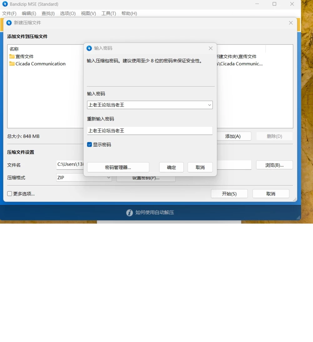Click 取消 in the password dialog
The image size is (313, 342).
200,167
